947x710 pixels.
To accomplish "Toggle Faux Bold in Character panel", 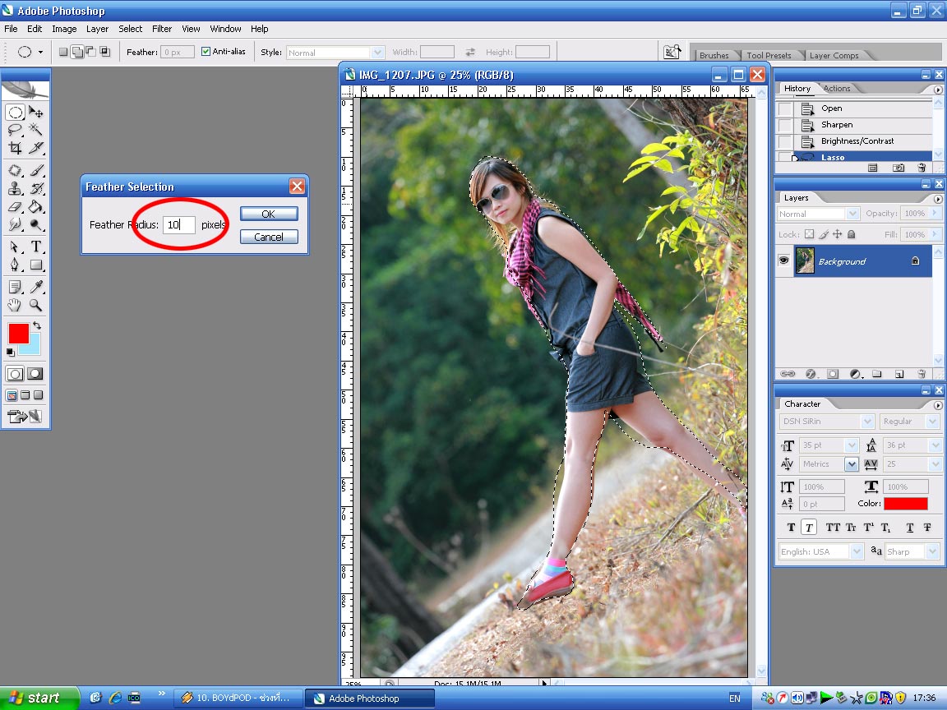I will [791, 528].
